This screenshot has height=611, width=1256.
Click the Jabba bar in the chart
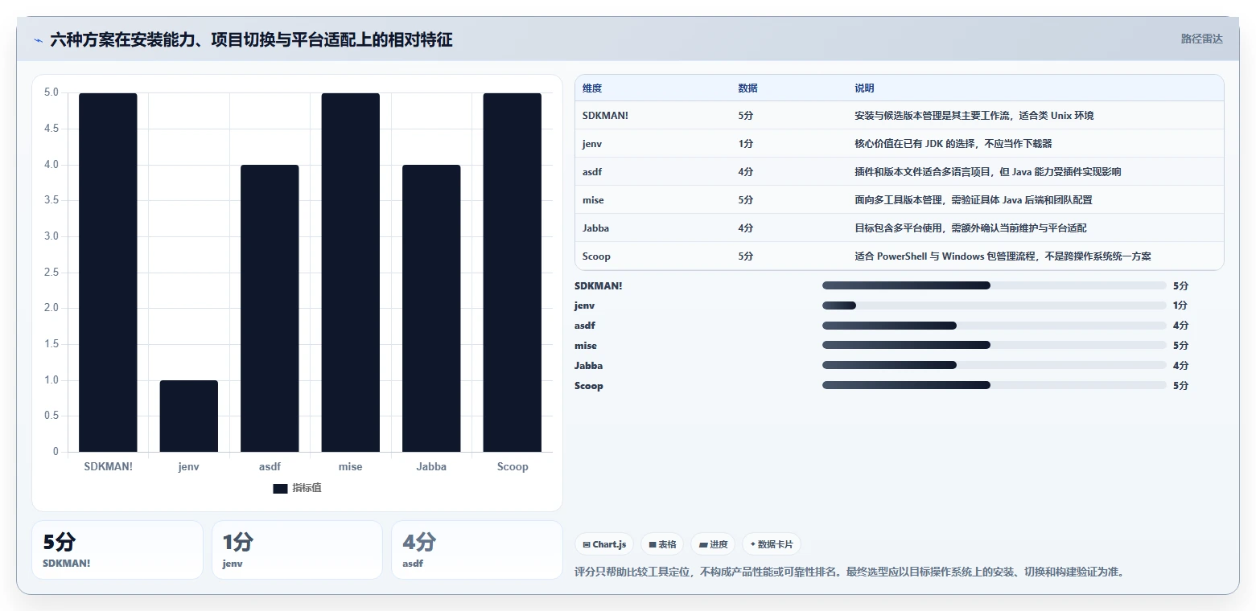pos(431,308)
